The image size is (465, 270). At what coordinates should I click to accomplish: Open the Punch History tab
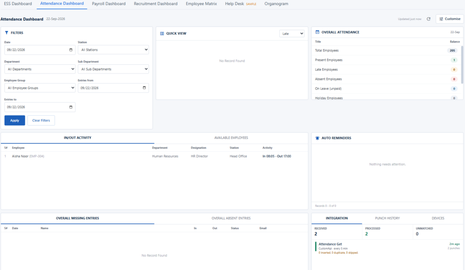[x=387, y=218]
